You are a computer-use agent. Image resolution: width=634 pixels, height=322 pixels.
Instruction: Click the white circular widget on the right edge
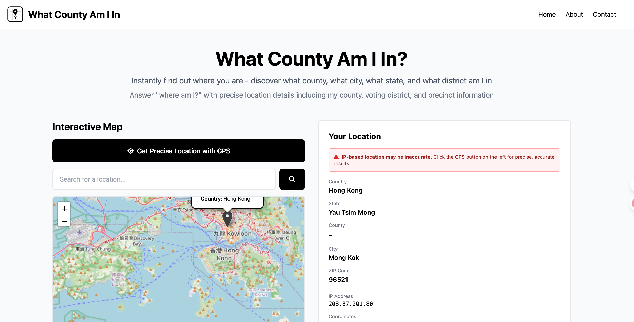(x=632, y=184)
